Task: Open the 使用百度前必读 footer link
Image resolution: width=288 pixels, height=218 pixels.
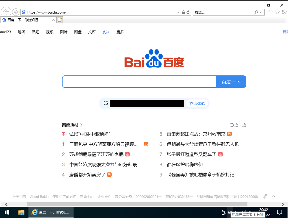Action: [x=64, y=197]
